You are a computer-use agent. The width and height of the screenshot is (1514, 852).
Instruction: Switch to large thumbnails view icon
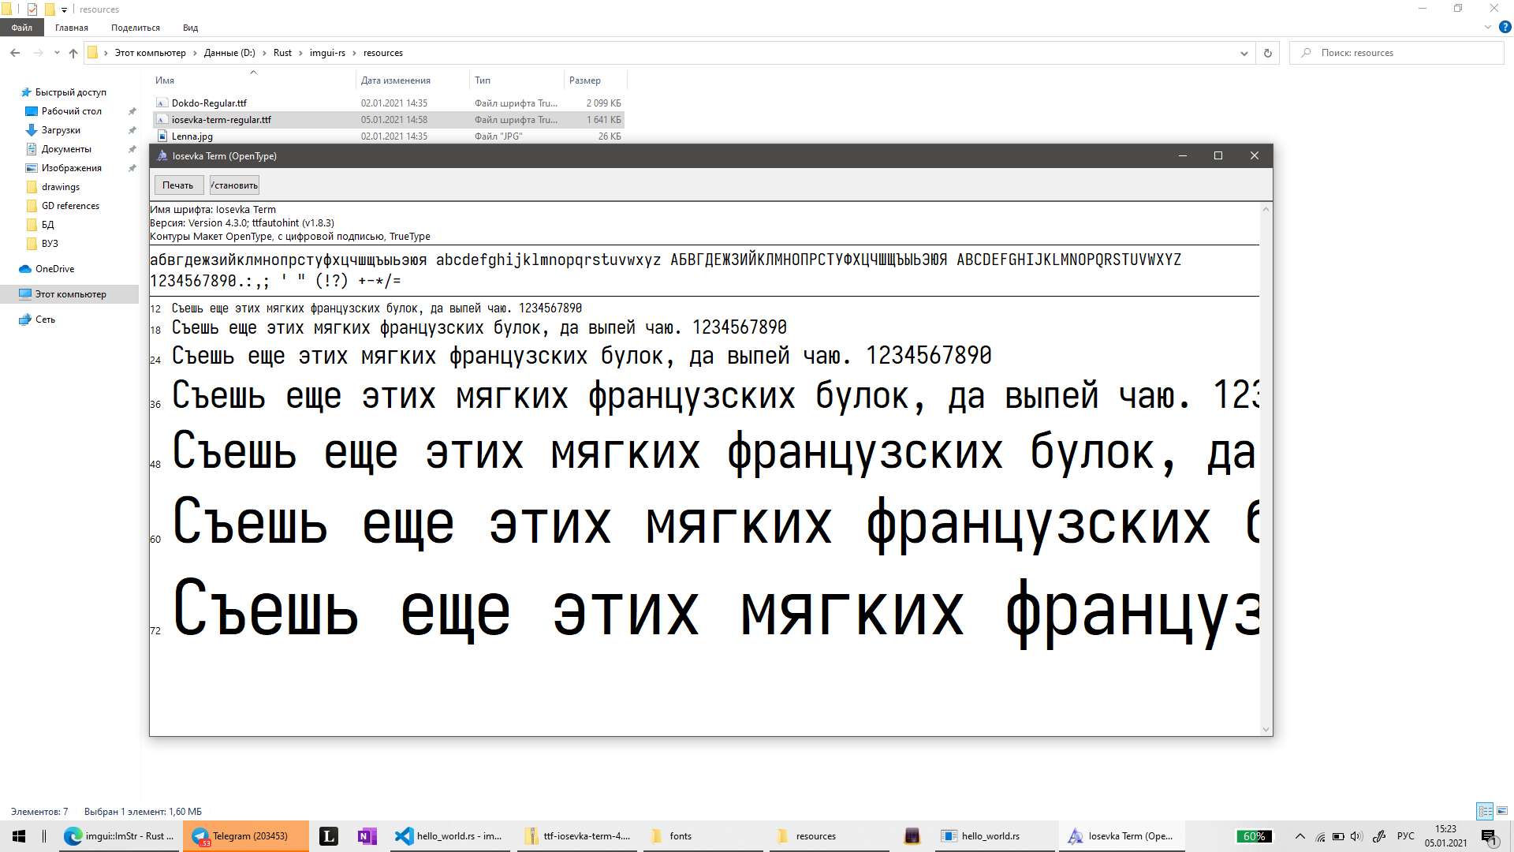click(1502, 811)
